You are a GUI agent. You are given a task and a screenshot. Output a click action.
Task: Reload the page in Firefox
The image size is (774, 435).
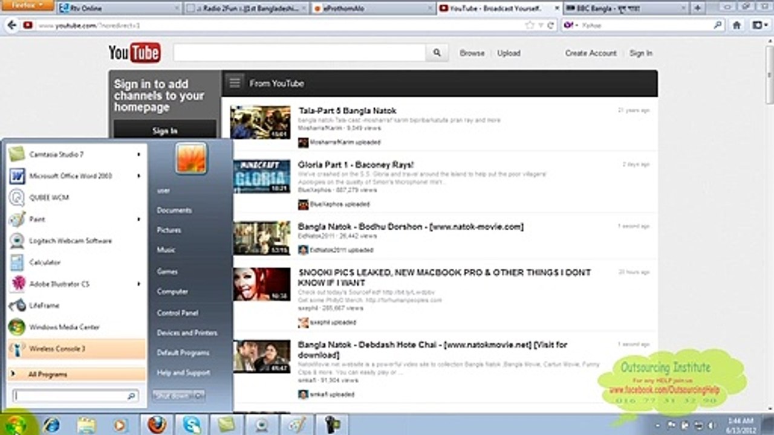(x=551, y=25)
